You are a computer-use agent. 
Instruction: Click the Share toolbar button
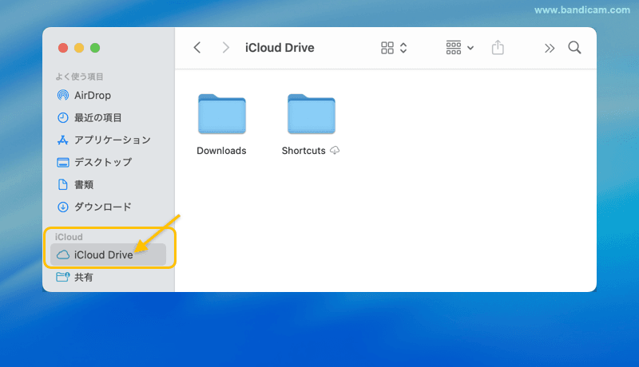[x=498, y=47]
